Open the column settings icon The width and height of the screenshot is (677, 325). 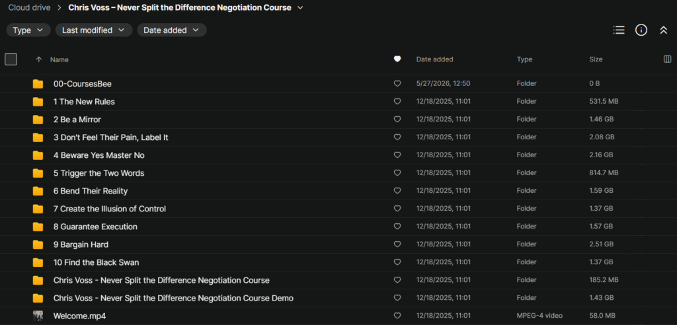point(667,59)
